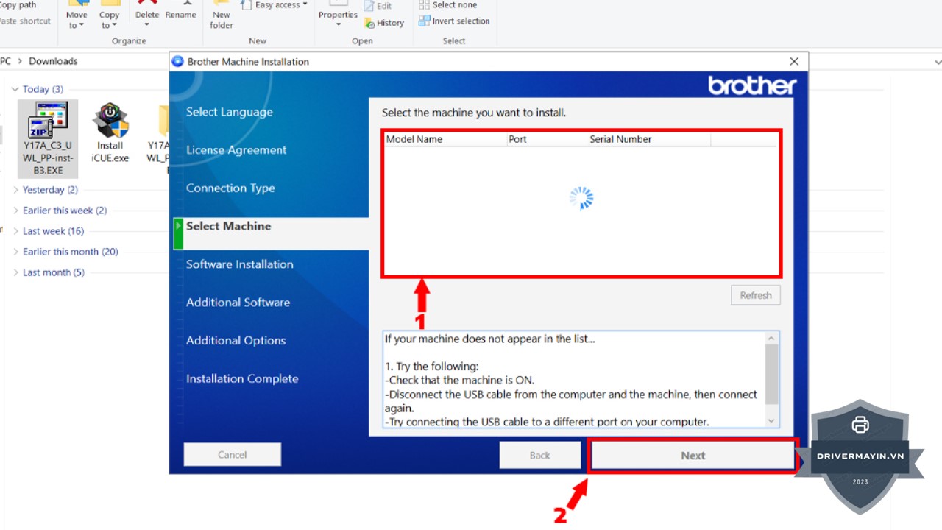Open the Properties dropdown arrow
Screen dimensions: 942x530
(338, 25)
